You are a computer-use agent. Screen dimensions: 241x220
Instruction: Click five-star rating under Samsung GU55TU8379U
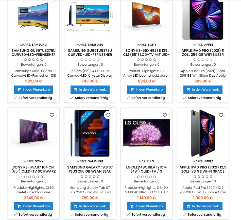point(34,59)
